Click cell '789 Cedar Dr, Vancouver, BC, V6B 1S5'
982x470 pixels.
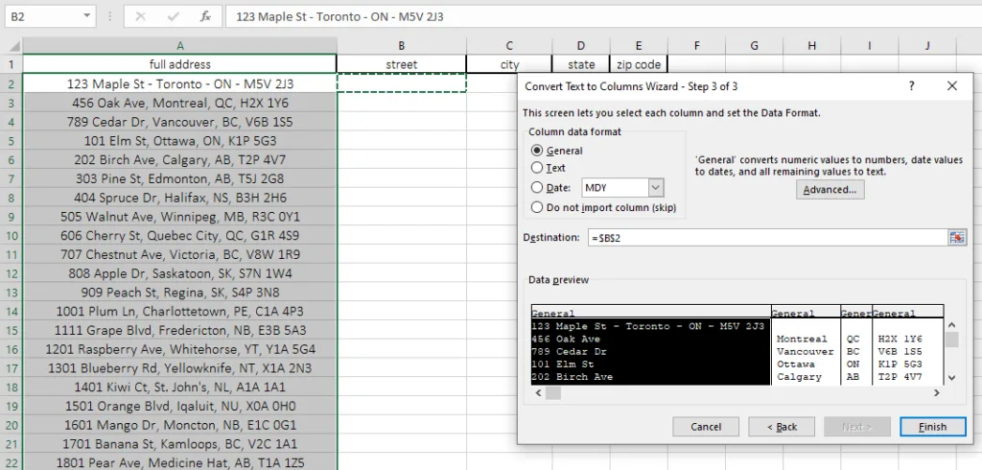tap(179, 122)
